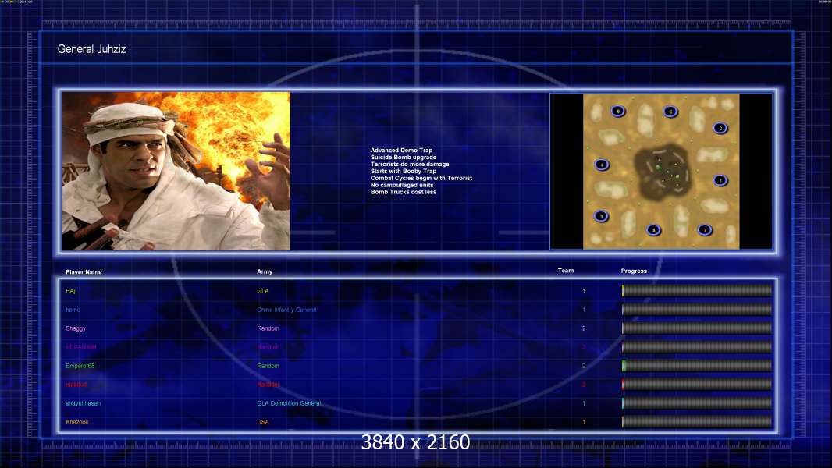Click Khazook's USA army label
Viewport: 832px width, 468px height.
(x=263, y=422)
